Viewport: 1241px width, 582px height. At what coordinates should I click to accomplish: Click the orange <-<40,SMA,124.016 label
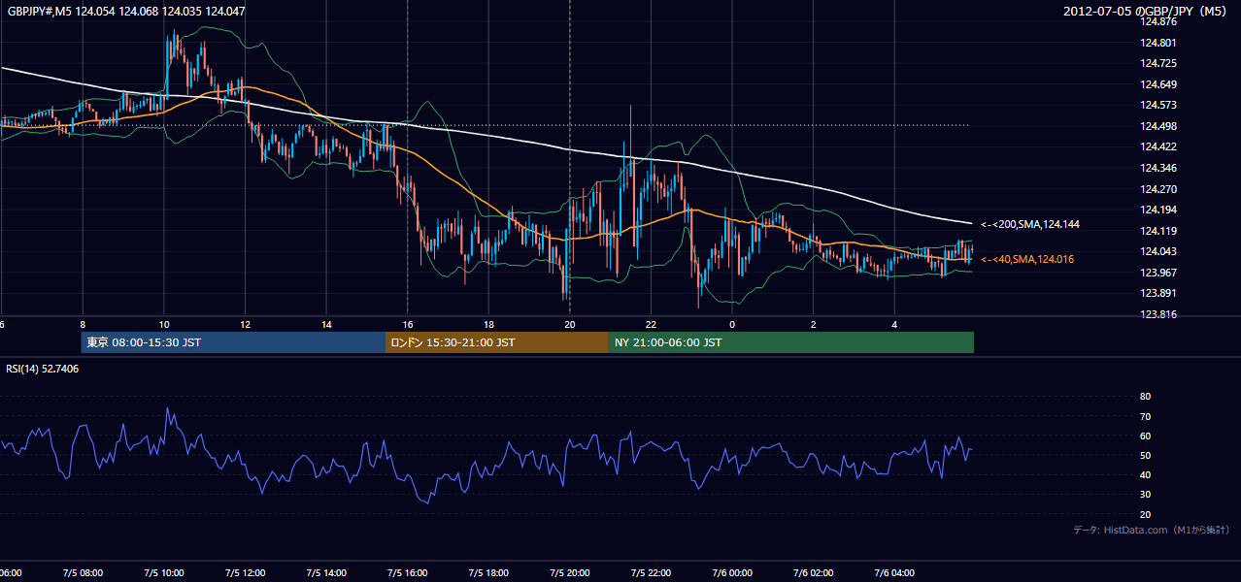(1026, 259)
